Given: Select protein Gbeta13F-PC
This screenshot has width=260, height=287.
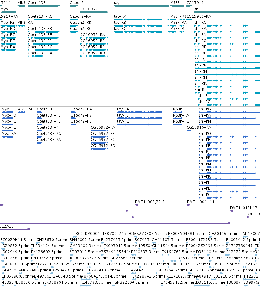Looking at the screenshot, I should tap(39, 112).
